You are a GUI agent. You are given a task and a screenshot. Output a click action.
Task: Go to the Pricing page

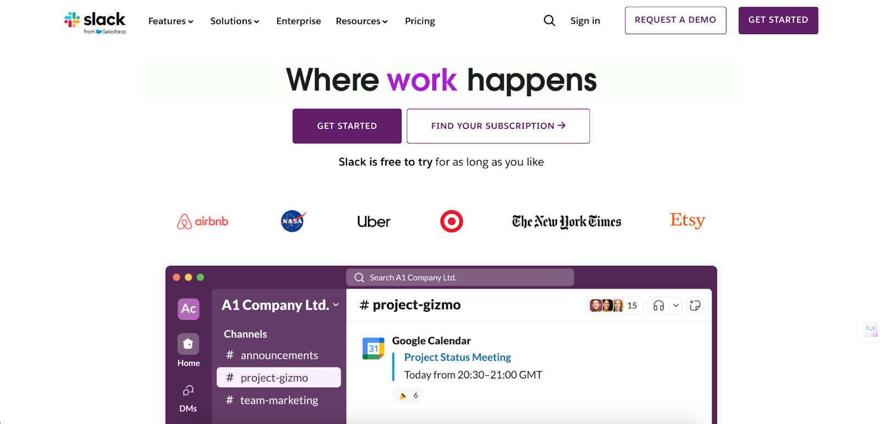(x=420, y=21)
